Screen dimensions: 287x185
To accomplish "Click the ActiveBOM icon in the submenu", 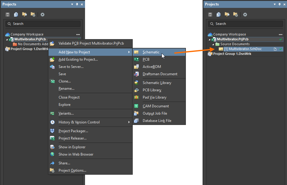I will tap(136, 67).
